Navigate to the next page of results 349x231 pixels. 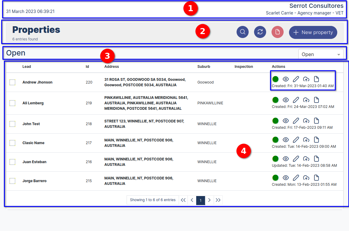pos(209,200)
